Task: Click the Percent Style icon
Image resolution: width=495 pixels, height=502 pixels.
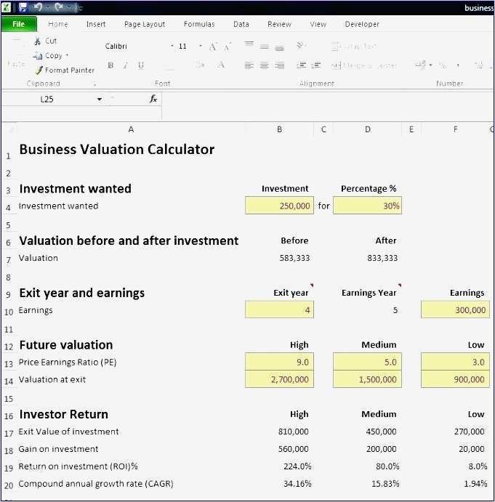Action: click(x=443, y=65)
